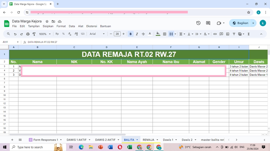The image size is (270, 151).
Task: Open the Sisipkan menu
Action: click(x=48, y=26)
